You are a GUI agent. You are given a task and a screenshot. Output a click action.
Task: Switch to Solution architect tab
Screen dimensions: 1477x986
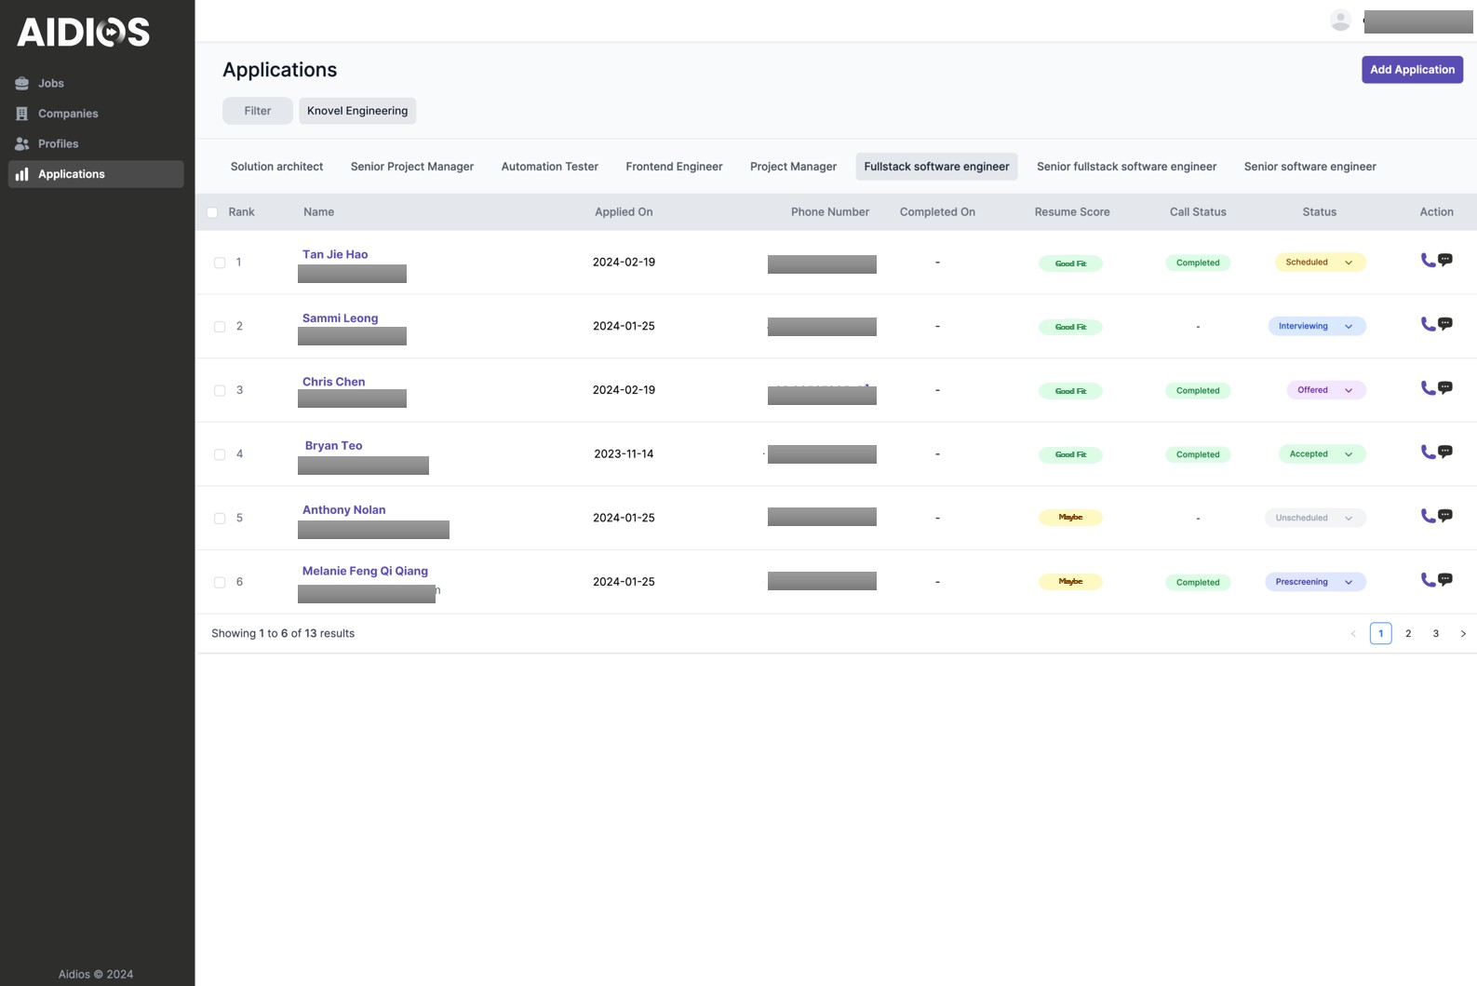point(276,167)
